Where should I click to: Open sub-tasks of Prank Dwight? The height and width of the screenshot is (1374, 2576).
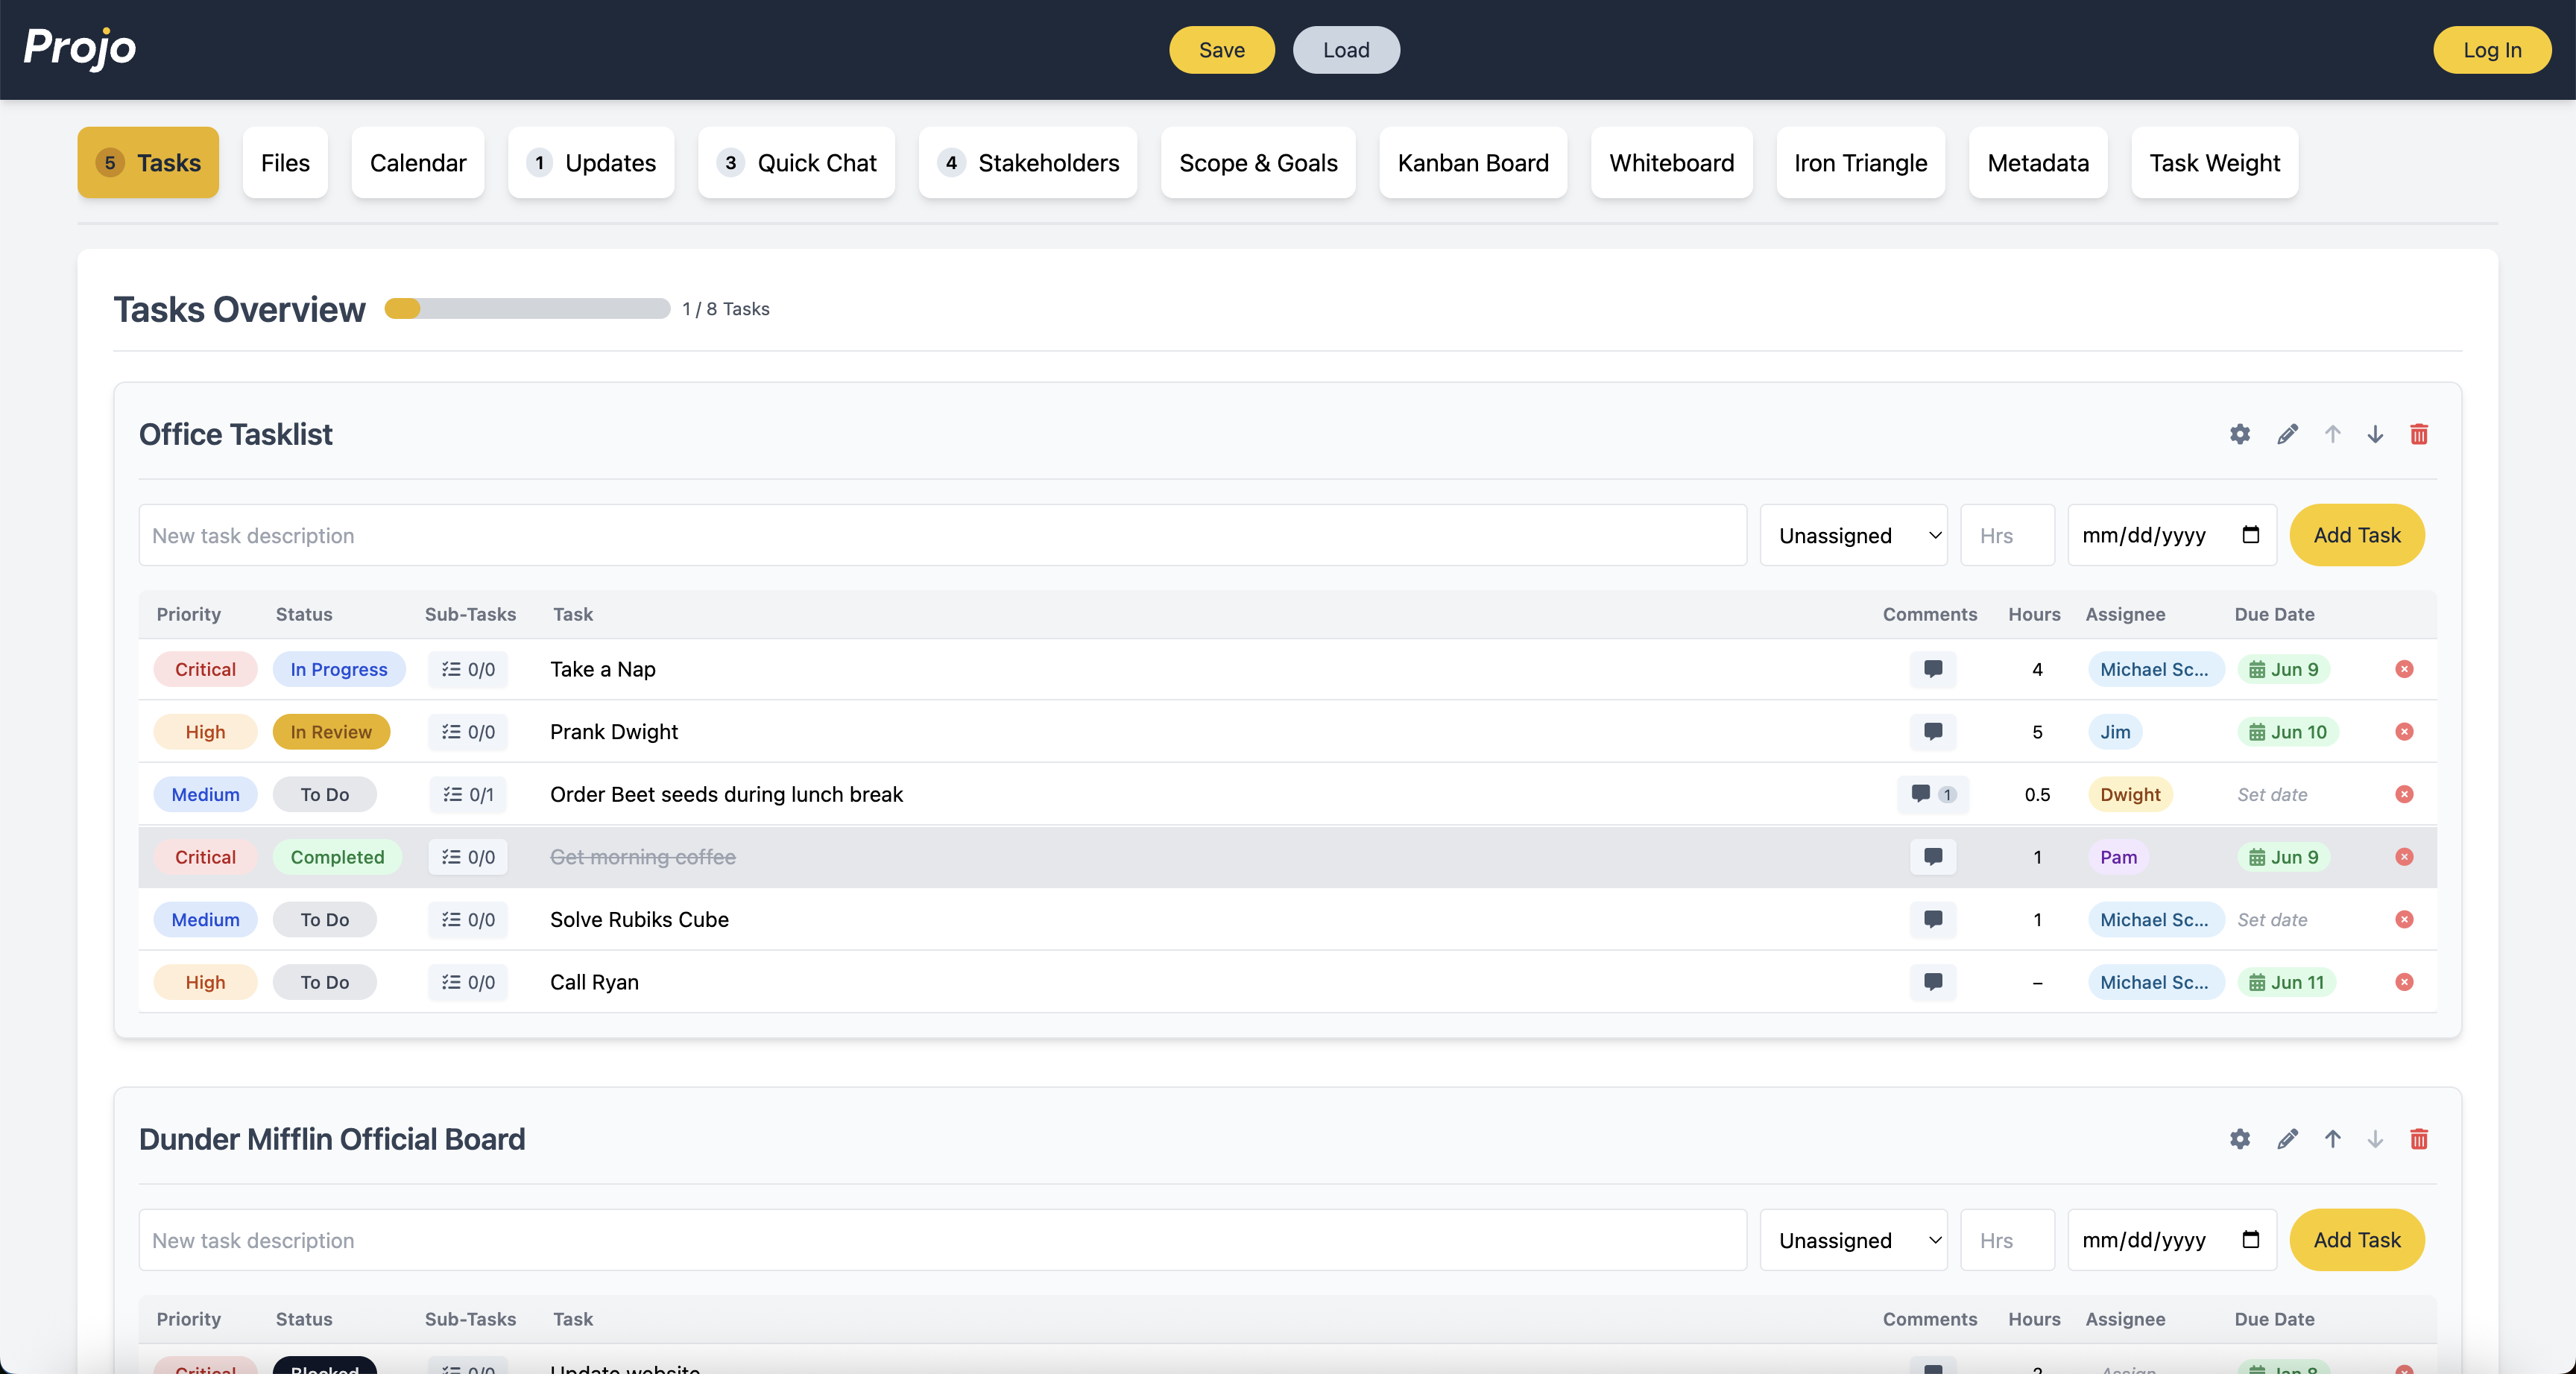[468, 732]
